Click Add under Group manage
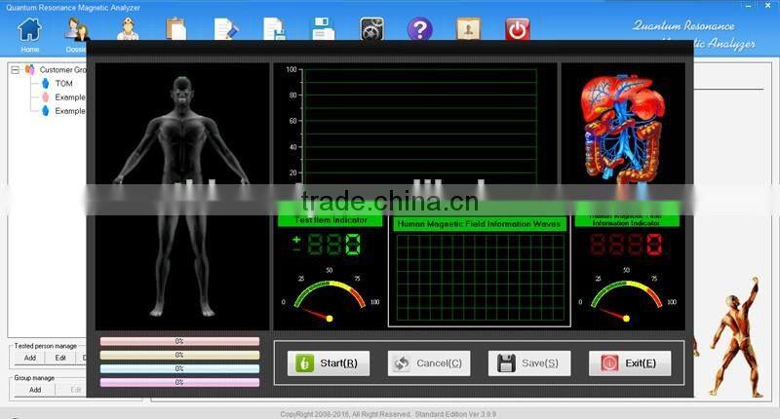The width and height of the screenshot is (780, 419). coord(35,390)
